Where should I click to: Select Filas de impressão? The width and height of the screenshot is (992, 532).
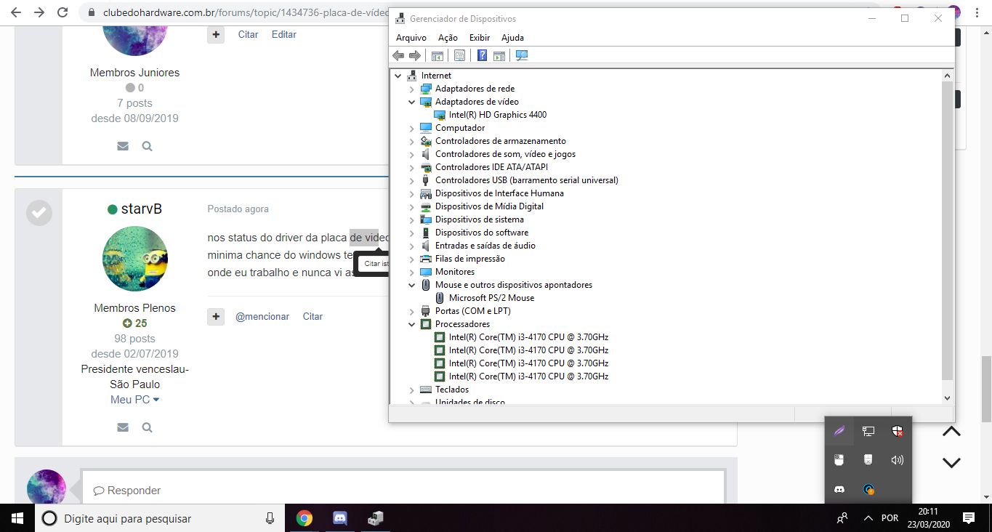[469, 259]
